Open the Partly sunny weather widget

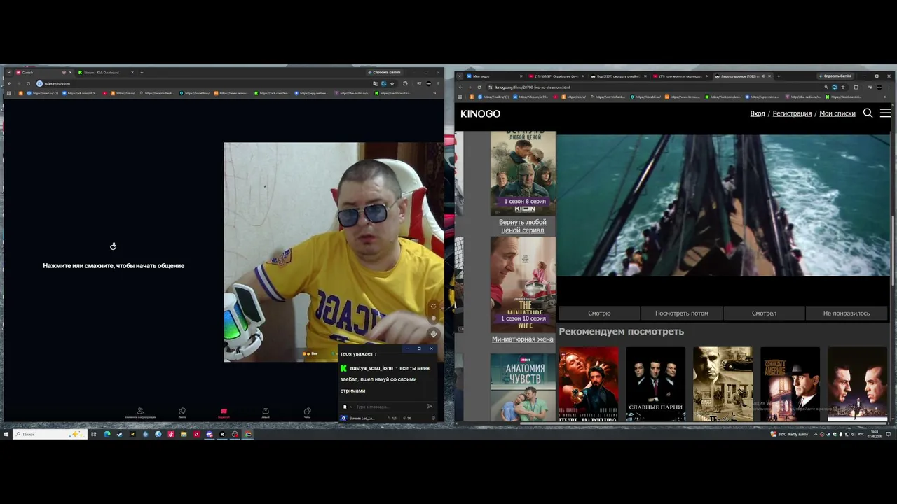pyautogui.click(x=790, y=434)
